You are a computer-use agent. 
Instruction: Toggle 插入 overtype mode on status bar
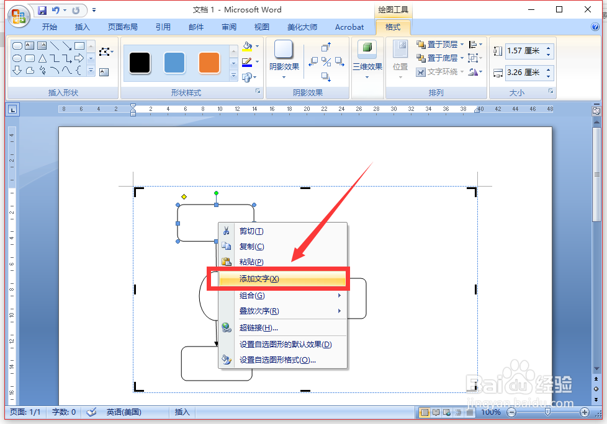pos(181,412)
